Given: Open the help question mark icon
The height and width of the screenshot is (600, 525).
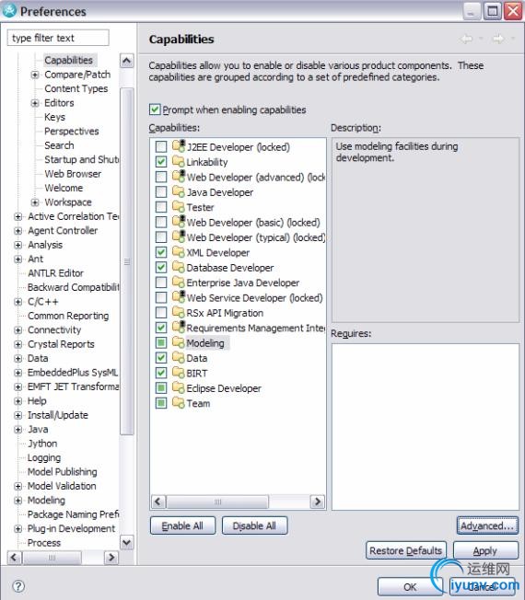Looking at the screenshot, I should (x=18, y=586).
